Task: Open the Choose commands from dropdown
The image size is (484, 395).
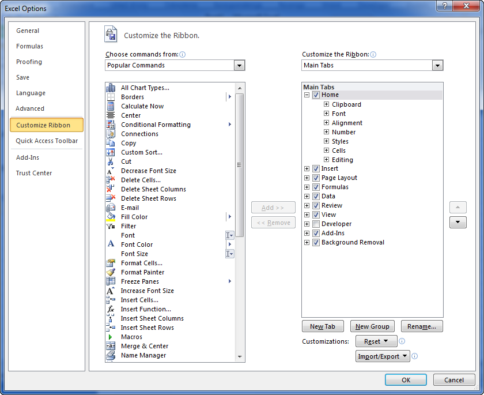Action: click(239, 66)
